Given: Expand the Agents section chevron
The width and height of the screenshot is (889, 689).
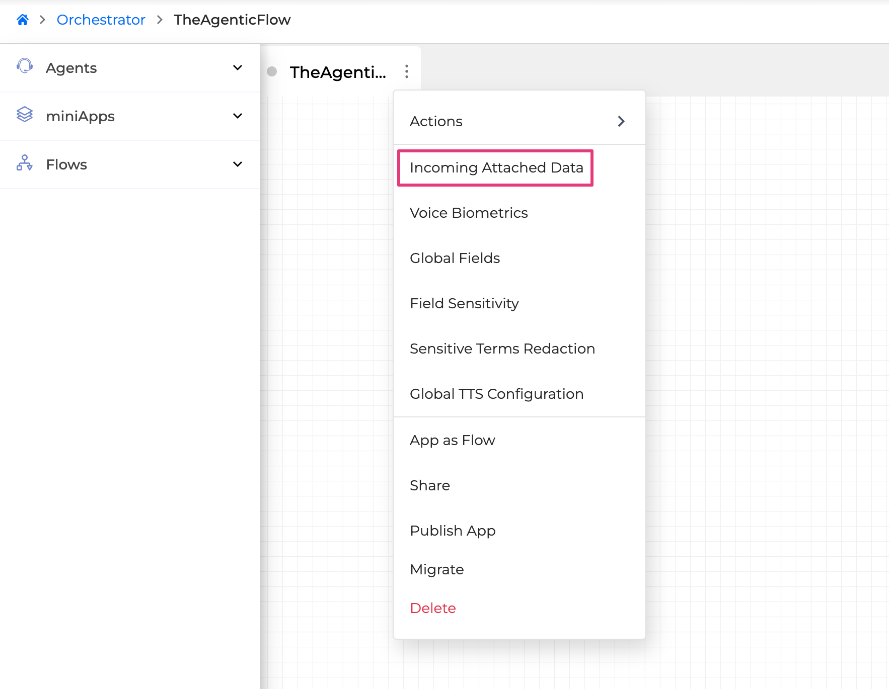Looking at the screenshot, I should [238, 67].
